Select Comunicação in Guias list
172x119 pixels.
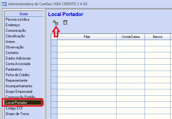click(x=16, y=31)
